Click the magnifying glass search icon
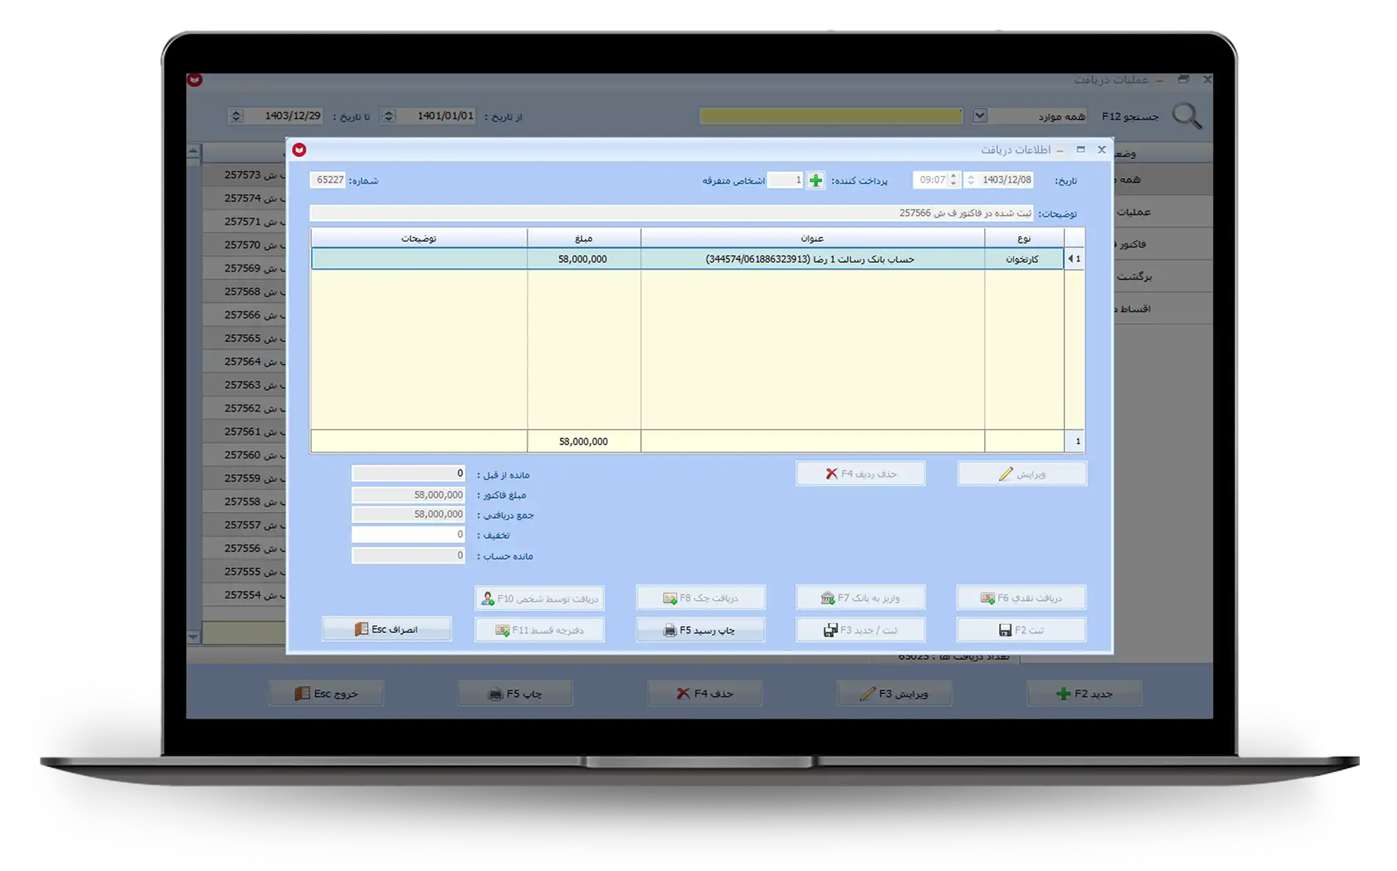 pyautogui.click(x=1186, y=116)
